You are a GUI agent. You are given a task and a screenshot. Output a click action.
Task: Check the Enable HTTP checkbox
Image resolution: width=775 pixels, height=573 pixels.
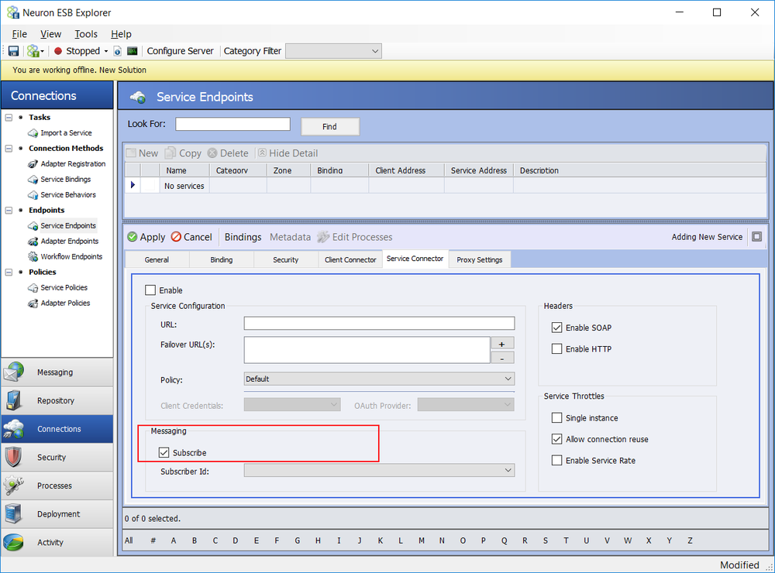557,348
